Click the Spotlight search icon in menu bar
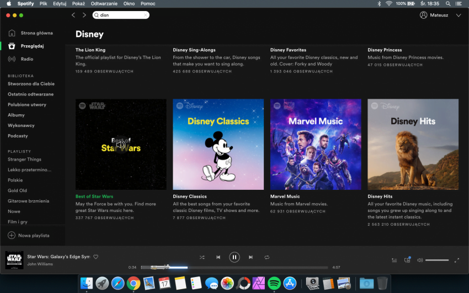The height and width of the screenshot is (293, 469). tap(448, 4)
